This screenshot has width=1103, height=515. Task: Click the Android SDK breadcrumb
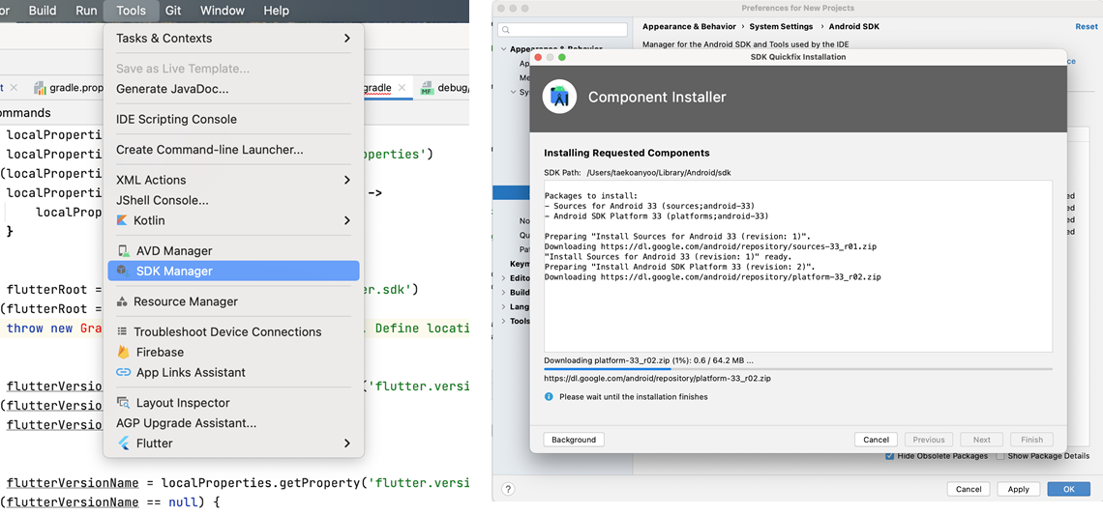854,27
